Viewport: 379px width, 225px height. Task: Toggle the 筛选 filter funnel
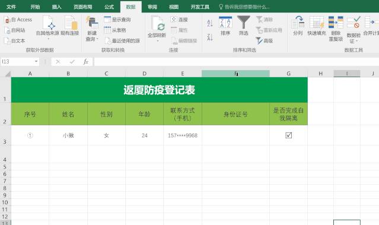[243, 26]
